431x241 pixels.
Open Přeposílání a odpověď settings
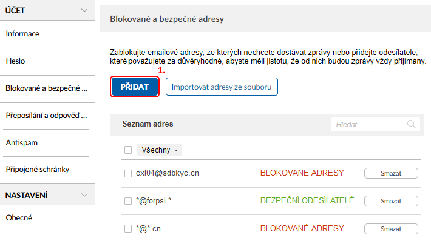click(47, 116)
